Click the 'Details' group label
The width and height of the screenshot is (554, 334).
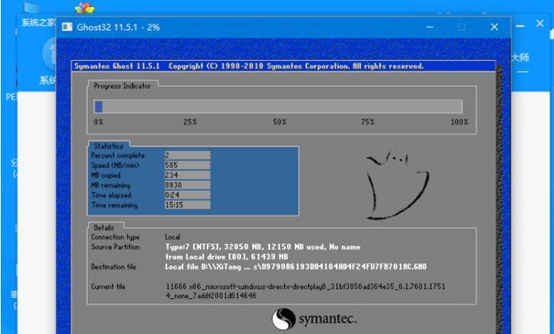tap(104, 228)
